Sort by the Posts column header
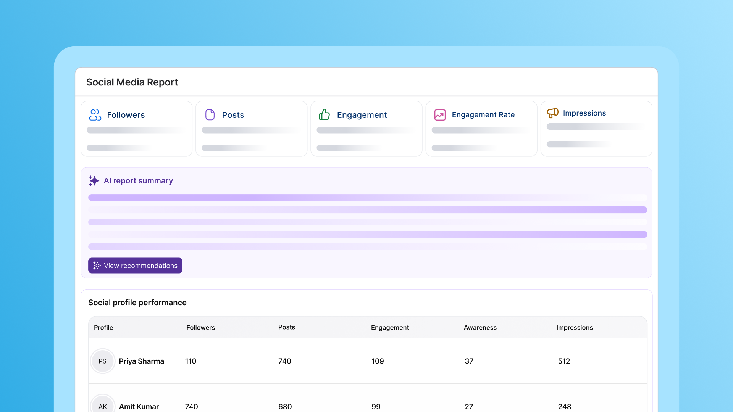Screen dimensions: 733x412 point(287,327)
